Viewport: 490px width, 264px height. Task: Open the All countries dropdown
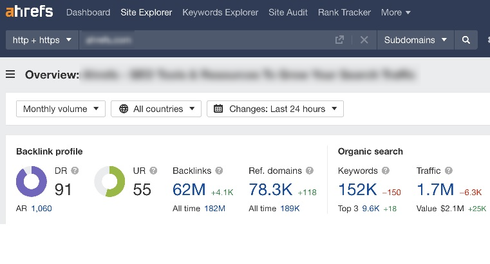(x=156, y=109)
